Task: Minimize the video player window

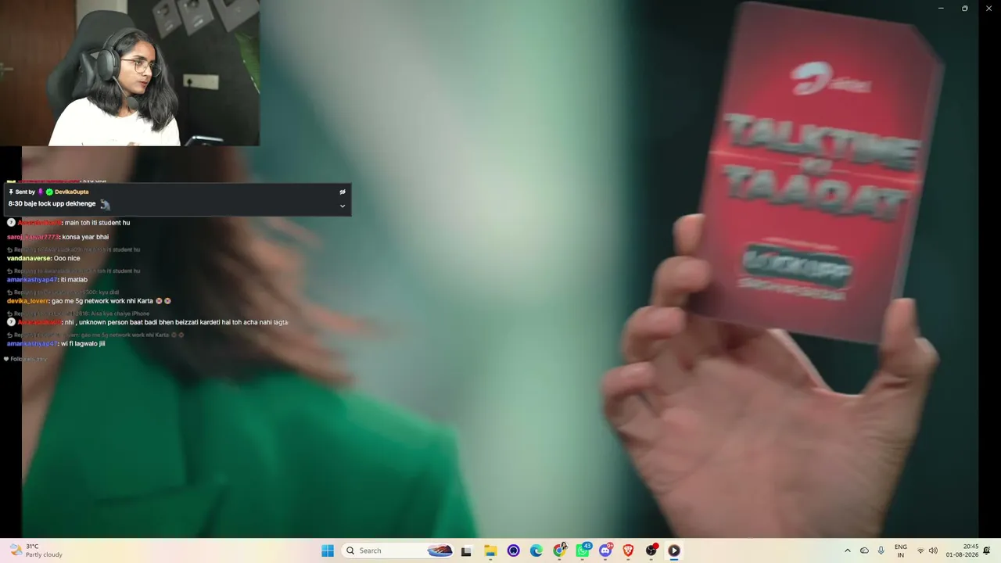Action: 941,8
